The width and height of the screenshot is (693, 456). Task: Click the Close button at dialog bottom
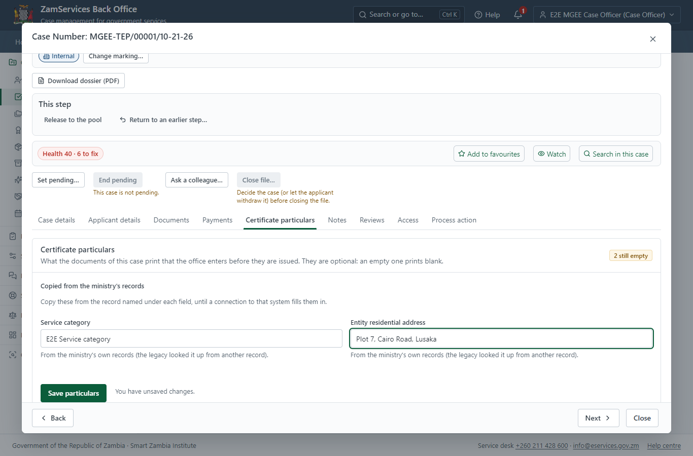click(x=642, y=418)
